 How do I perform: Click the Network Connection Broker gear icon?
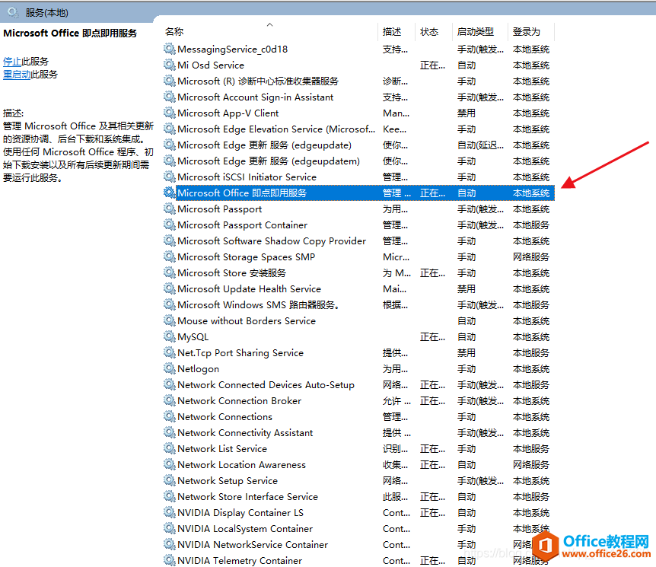point(170,401)
